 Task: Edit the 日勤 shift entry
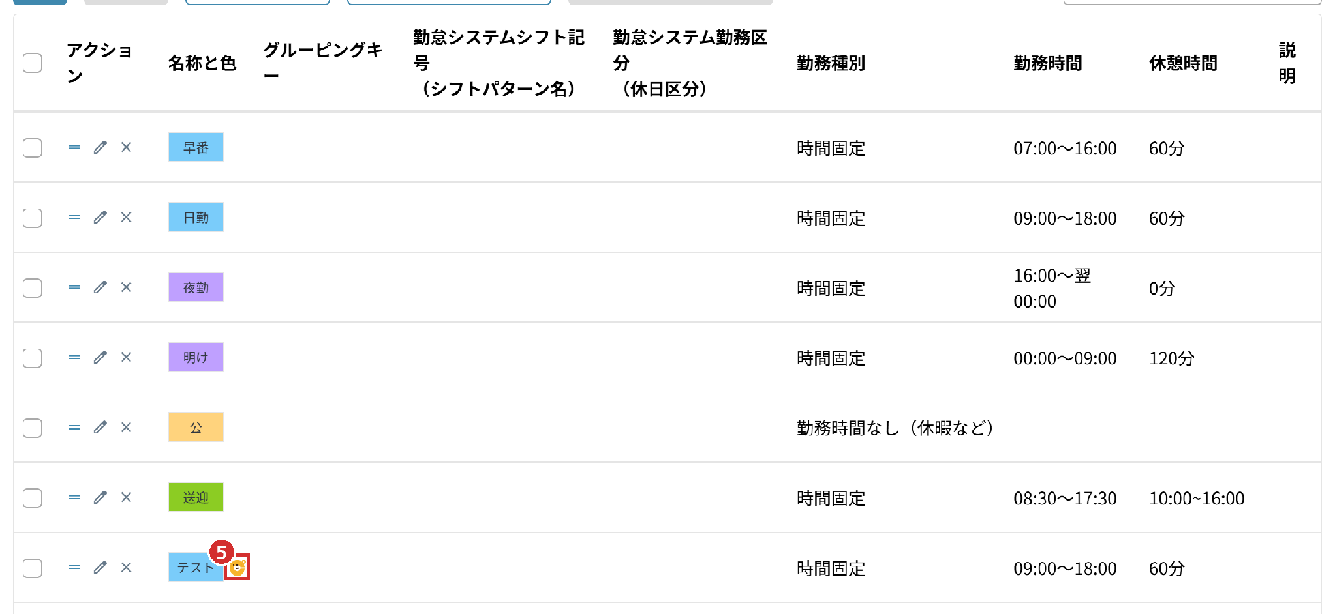100,217
